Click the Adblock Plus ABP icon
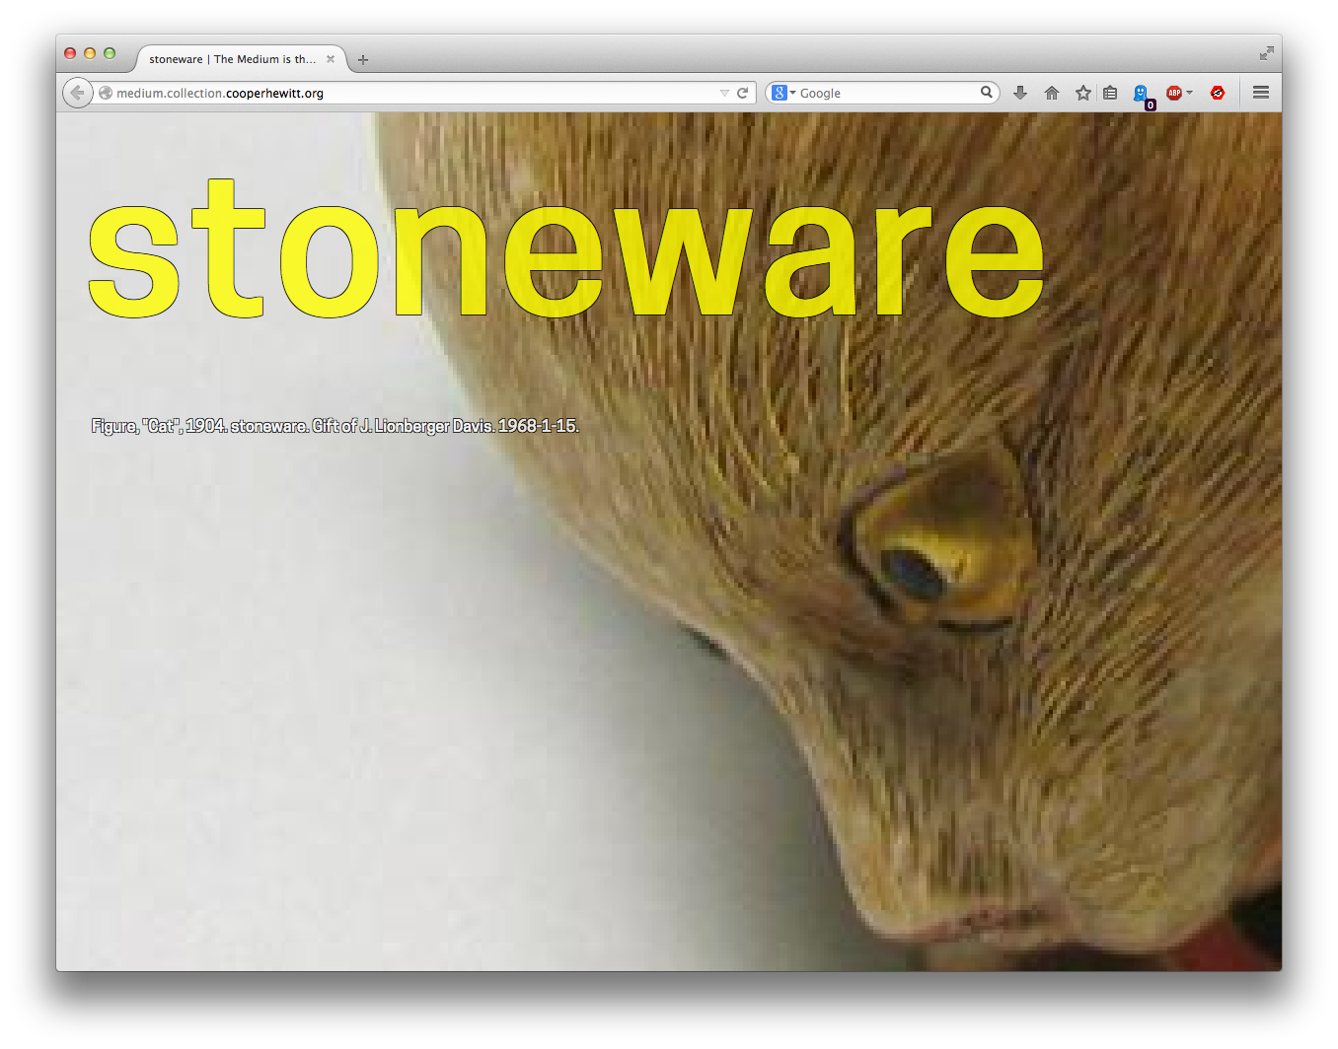 [x=1173, y=93]
